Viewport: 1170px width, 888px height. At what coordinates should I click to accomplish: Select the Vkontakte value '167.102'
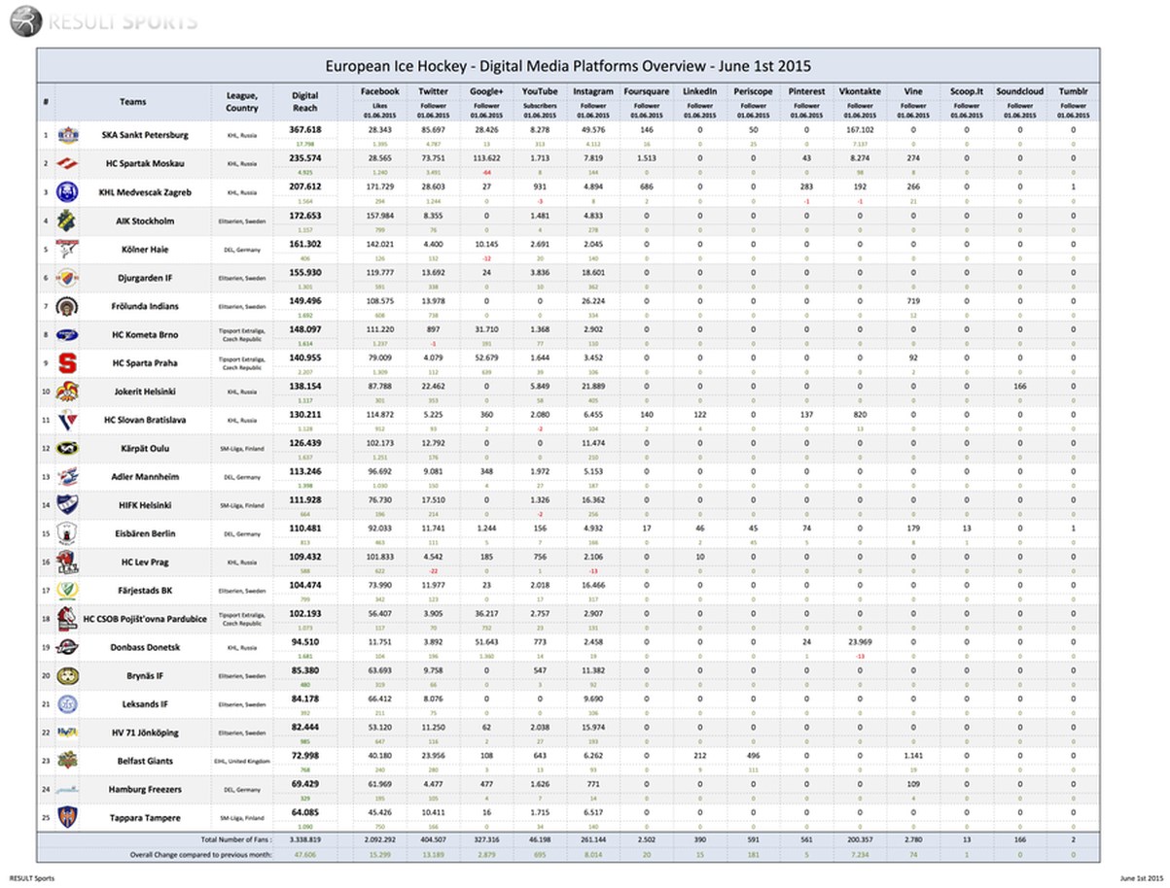tap(860, 129)
